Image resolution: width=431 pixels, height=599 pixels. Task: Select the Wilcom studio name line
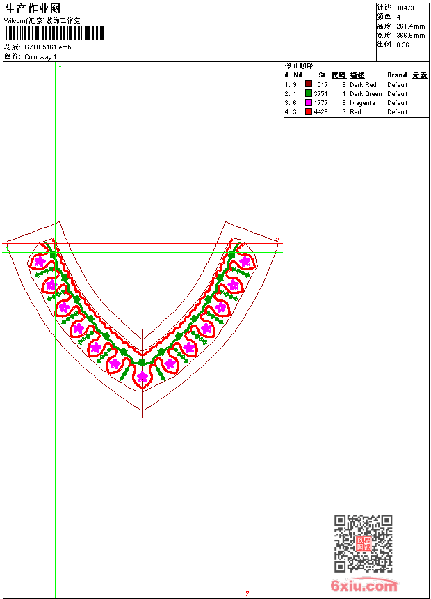click(42, 21)
